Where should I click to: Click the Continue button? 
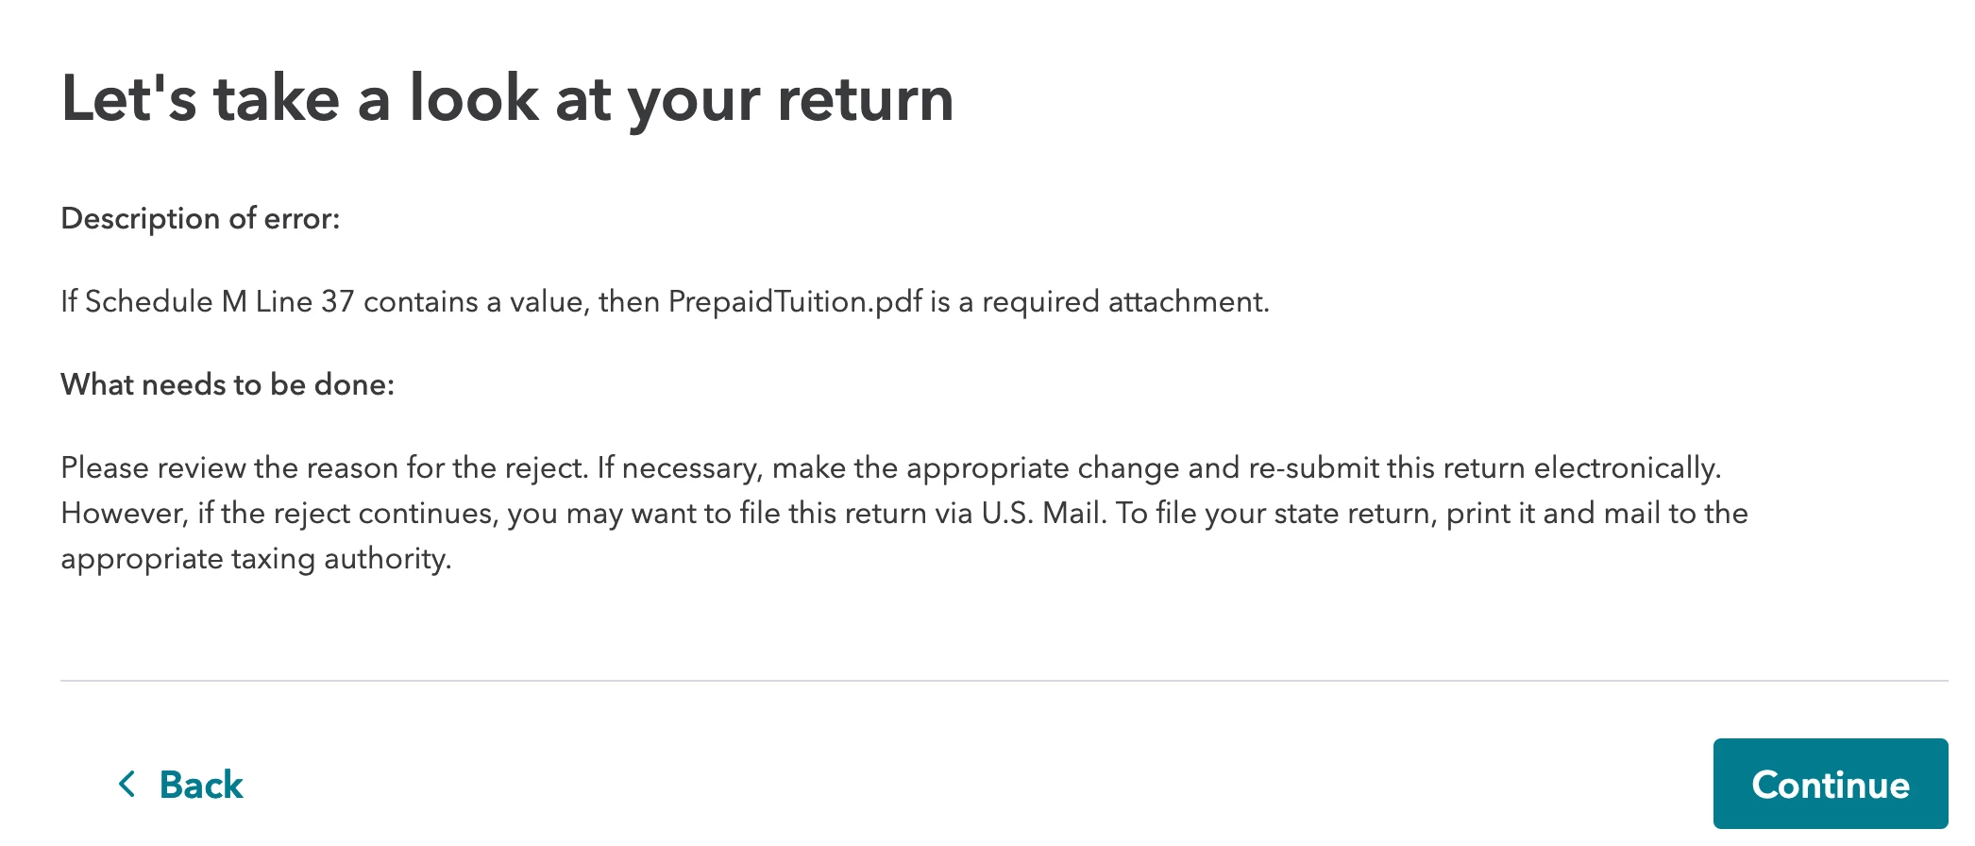coord(1830,784)
